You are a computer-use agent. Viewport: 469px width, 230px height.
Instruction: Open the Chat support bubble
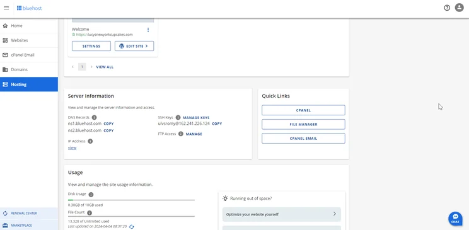click(x=455, y=219)
